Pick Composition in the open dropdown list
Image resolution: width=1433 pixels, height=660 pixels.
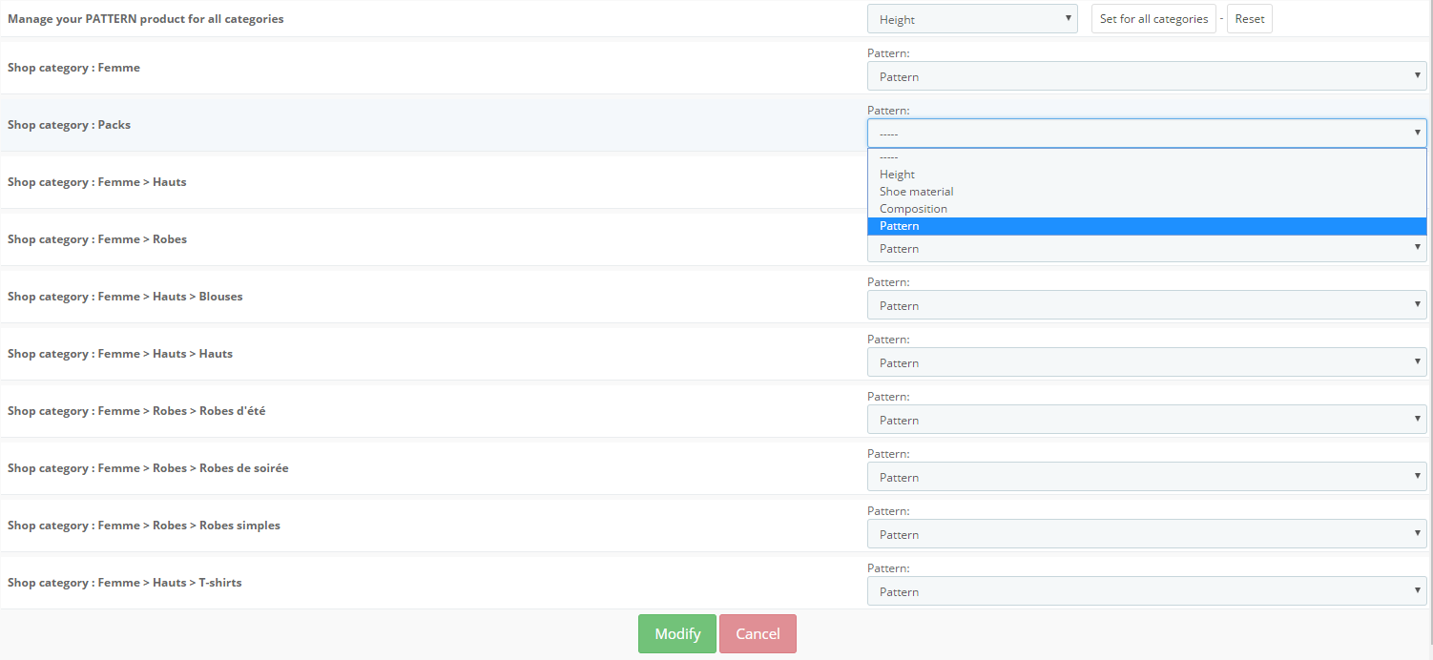1147,209
